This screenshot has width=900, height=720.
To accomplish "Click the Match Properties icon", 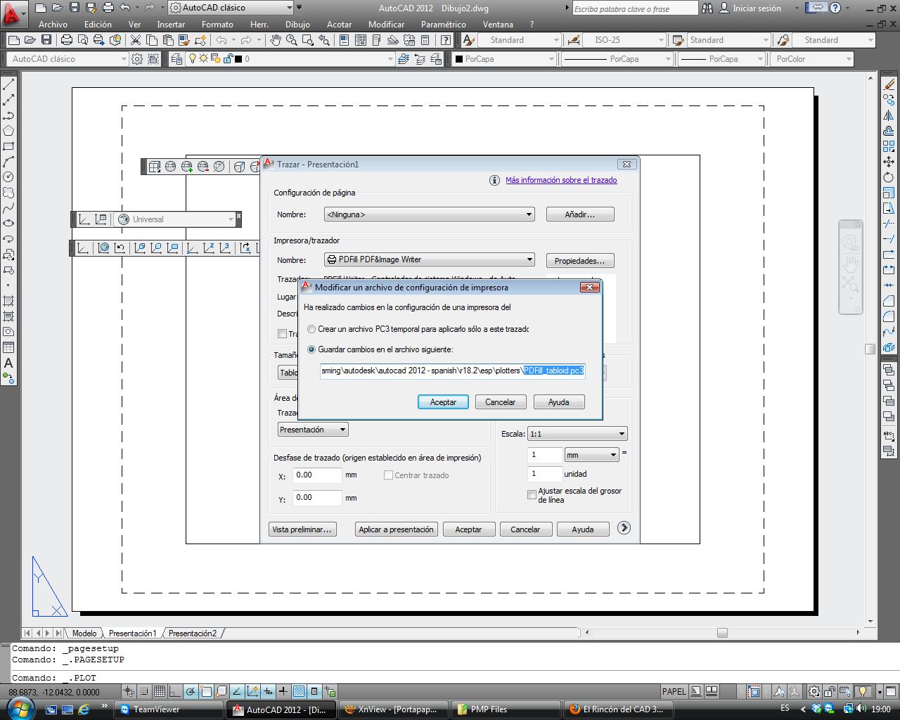I will point(183,40).
